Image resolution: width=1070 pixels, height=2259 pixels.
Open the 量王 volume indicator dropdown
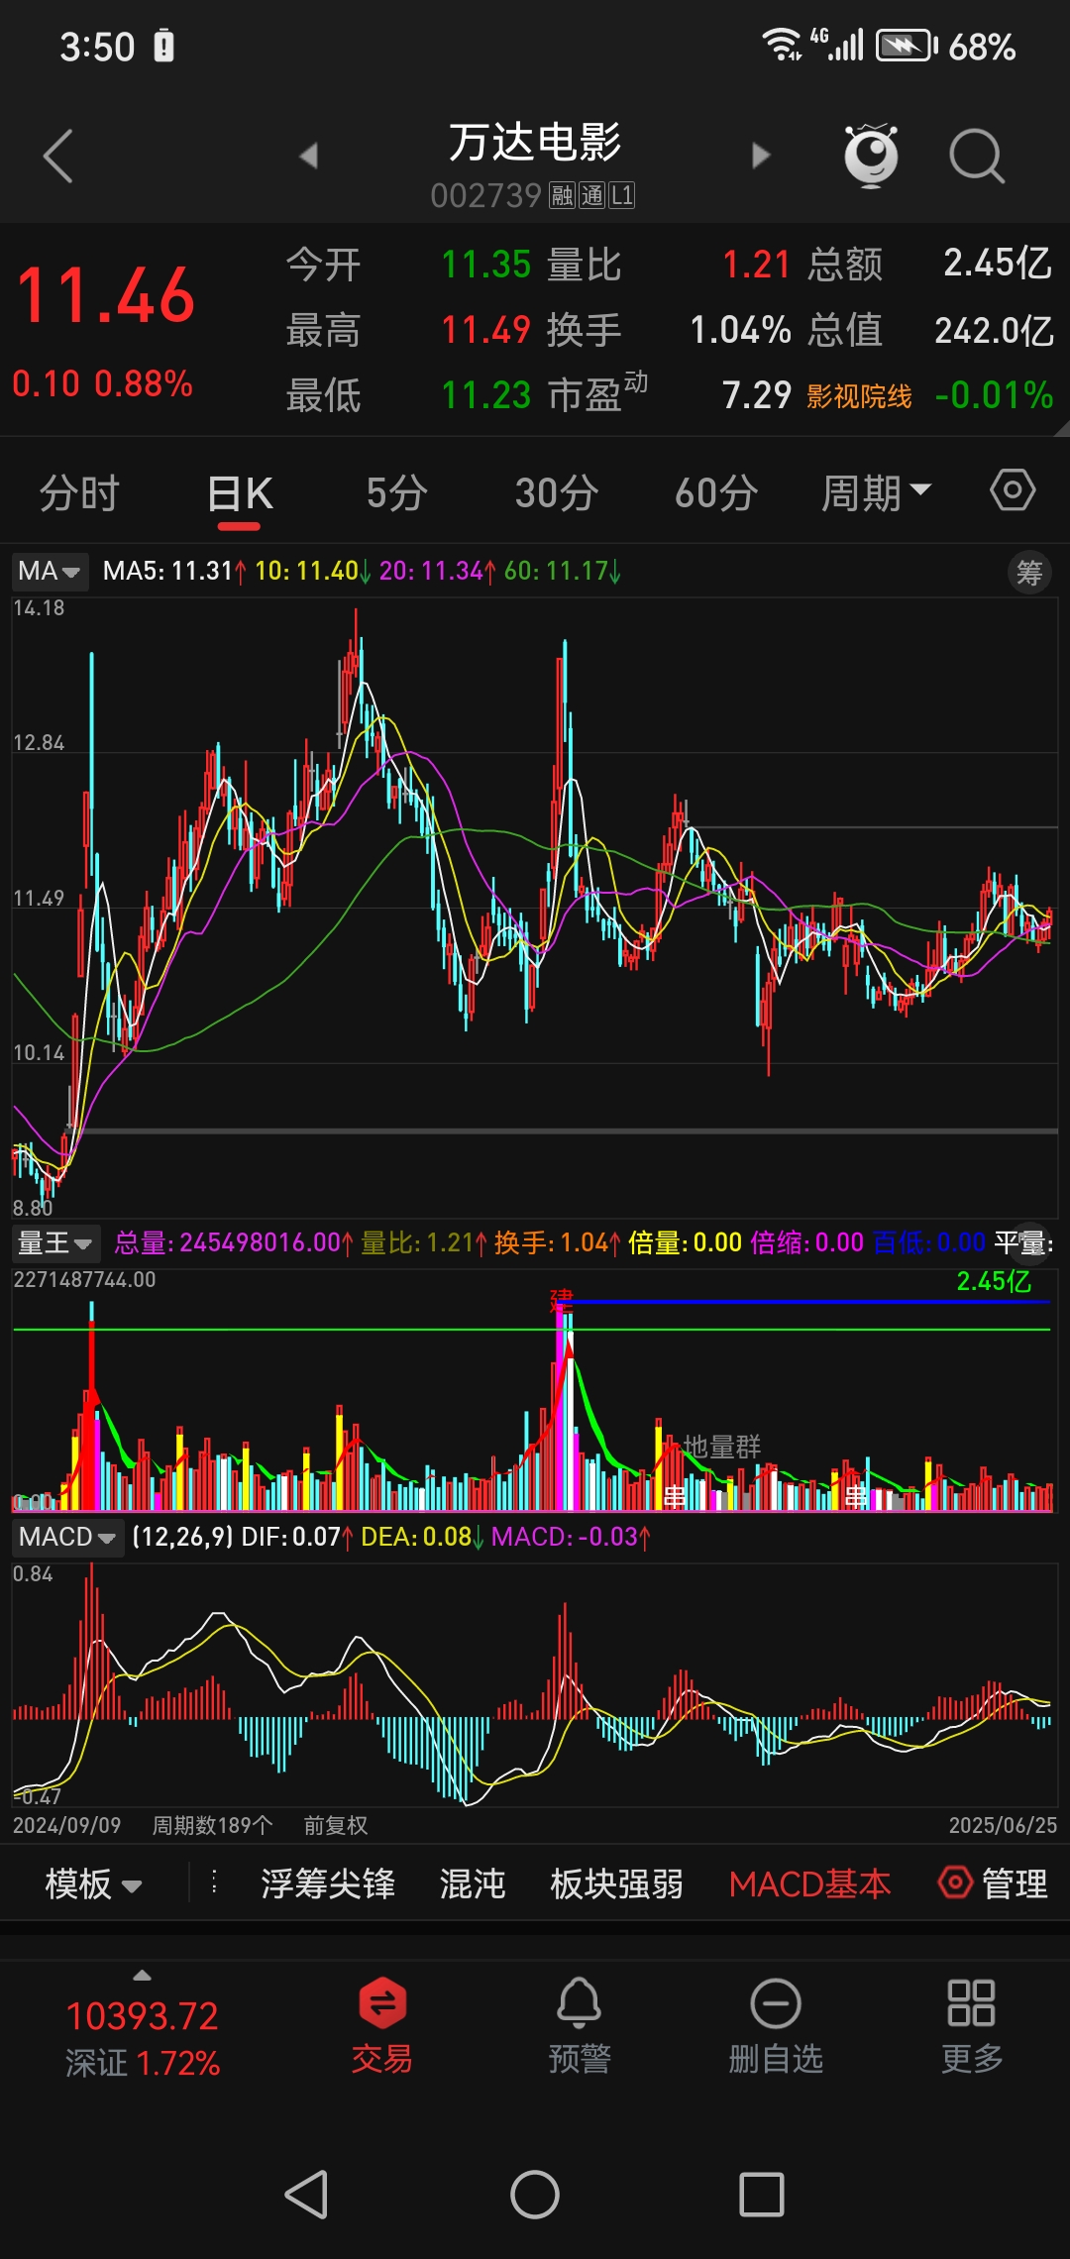pyautogui.click(x=54, y=1242)
